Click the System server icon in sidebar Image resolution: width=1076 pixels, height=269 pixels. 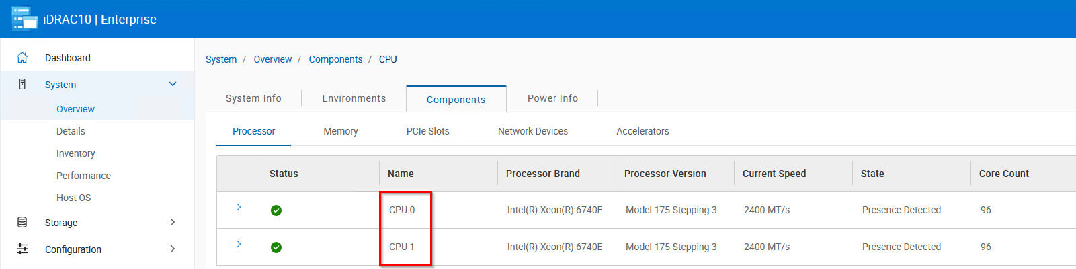pos(22,85)
